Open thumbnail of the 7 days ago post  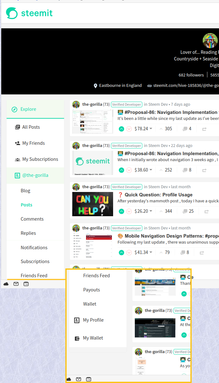pyautogui.click(x=93, y=121)
